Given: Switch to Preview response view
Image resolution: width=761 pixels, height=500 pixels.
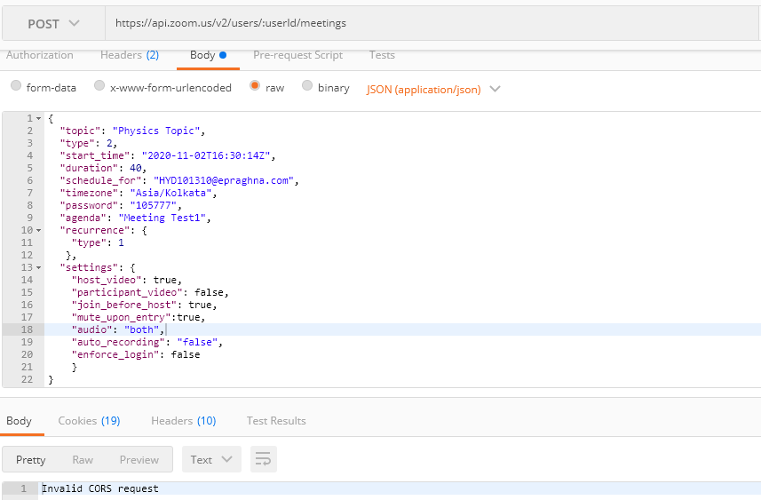Looking at the screenshot, I should (139, 460).
